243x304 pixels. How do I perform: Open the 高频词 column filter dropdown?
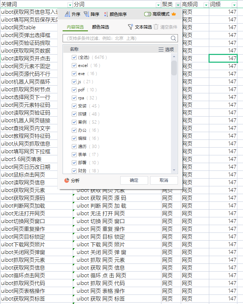coord(206,5)
